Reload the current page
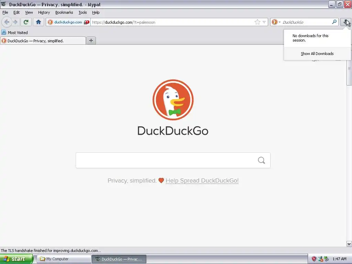Image resolution: width=352 pixels, height=264 pixels. tap(26, 22)
